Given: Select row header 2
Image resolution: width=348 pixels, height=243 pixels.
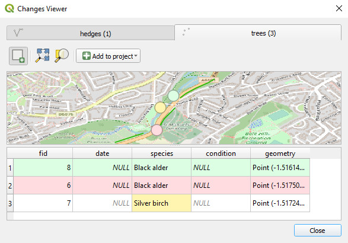Looking at the screenshot, I should click(10, 186).
